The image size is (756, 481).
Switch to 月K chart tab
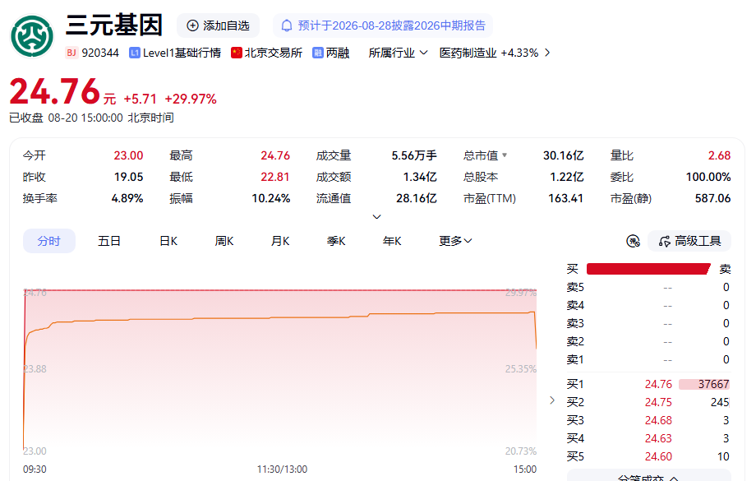point(280,241)
